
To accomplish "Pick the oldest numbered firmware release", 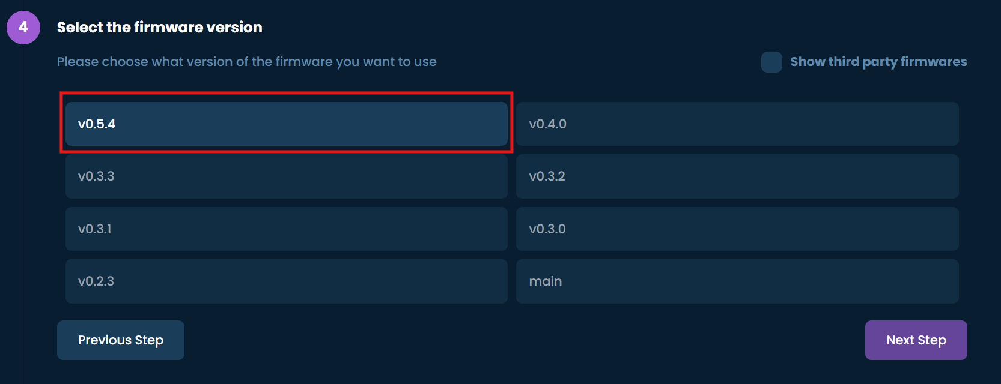I will (287, 281).
